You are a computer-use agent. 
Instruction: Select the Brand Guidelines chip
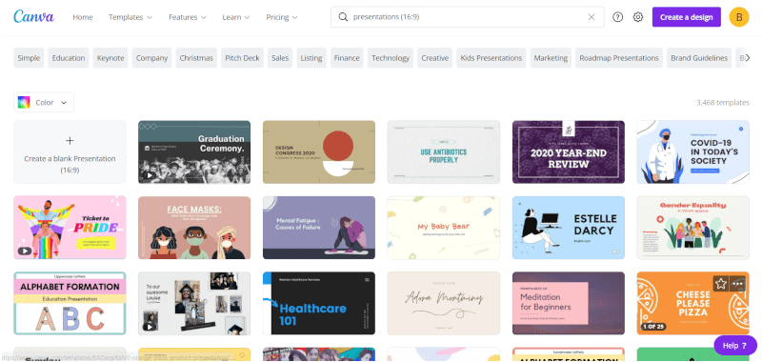tap(699, 58)
